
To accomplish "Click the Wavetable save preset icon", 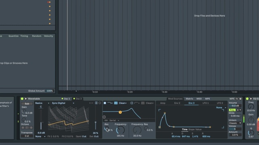I will point(240,99).
